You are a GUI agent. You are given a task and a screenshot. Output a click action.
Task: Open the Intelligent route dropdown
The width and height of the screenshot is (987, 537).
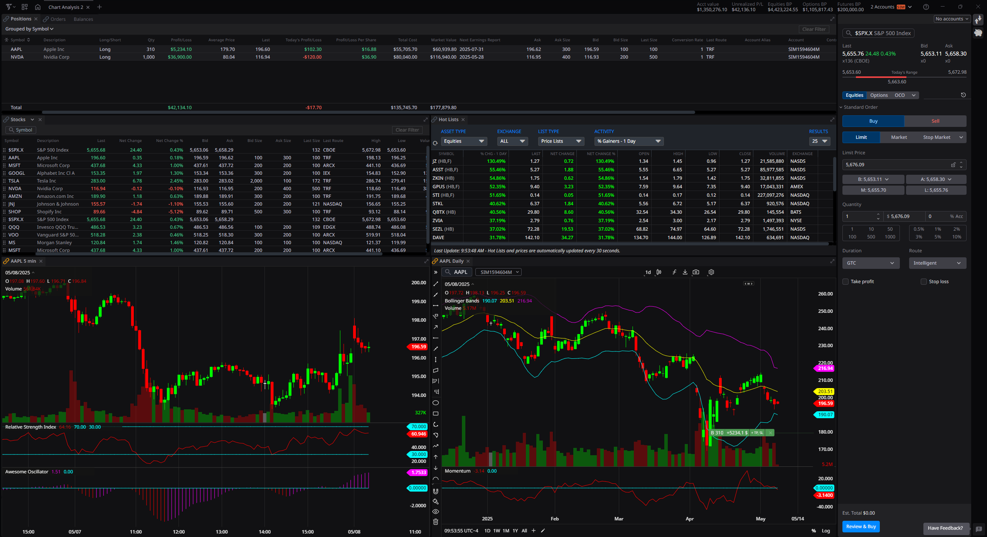click(x=937, y=263)
